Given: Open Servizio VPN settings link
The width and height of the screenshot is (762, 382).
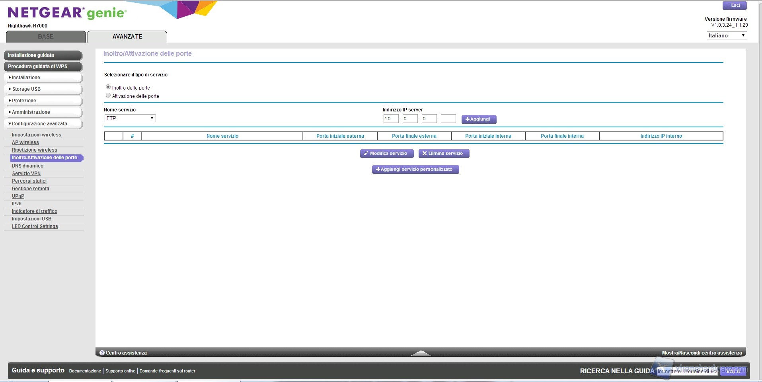Looking at the screenshot, I should click(26, 173).
